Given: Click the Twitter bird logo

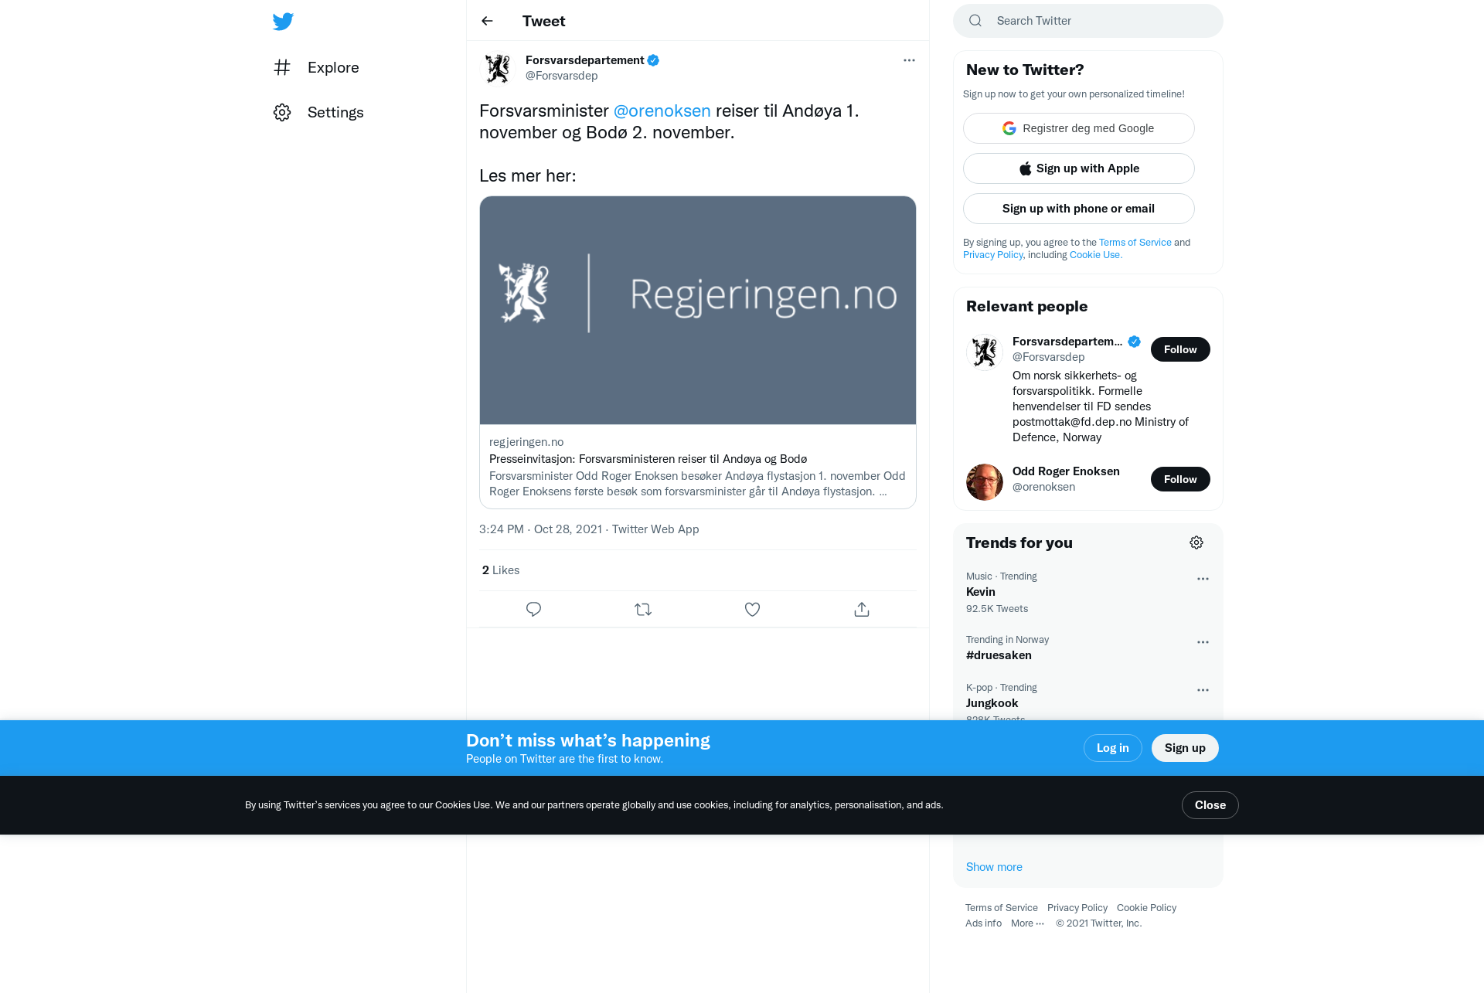Looking at the screenshot, I should (283, 21).
